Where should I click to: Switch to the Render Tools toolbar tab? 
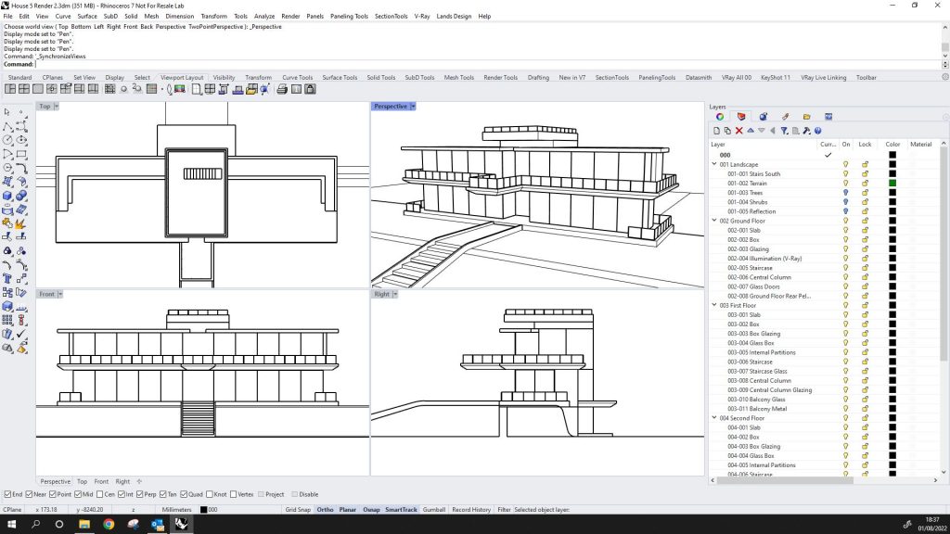coord(500,78)
